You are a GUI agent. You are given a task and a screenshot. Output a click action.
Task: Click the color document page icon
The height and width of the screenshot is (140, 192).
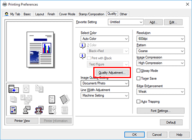[x=13, y=110]
